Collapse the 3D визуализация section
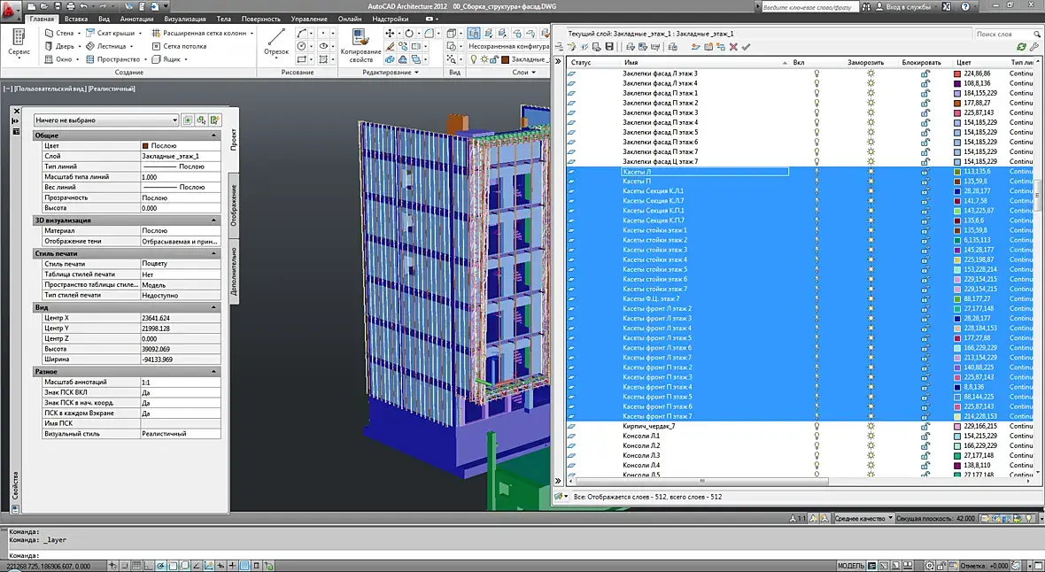This screenshot has width=1045, height=572. pos(214,220)
